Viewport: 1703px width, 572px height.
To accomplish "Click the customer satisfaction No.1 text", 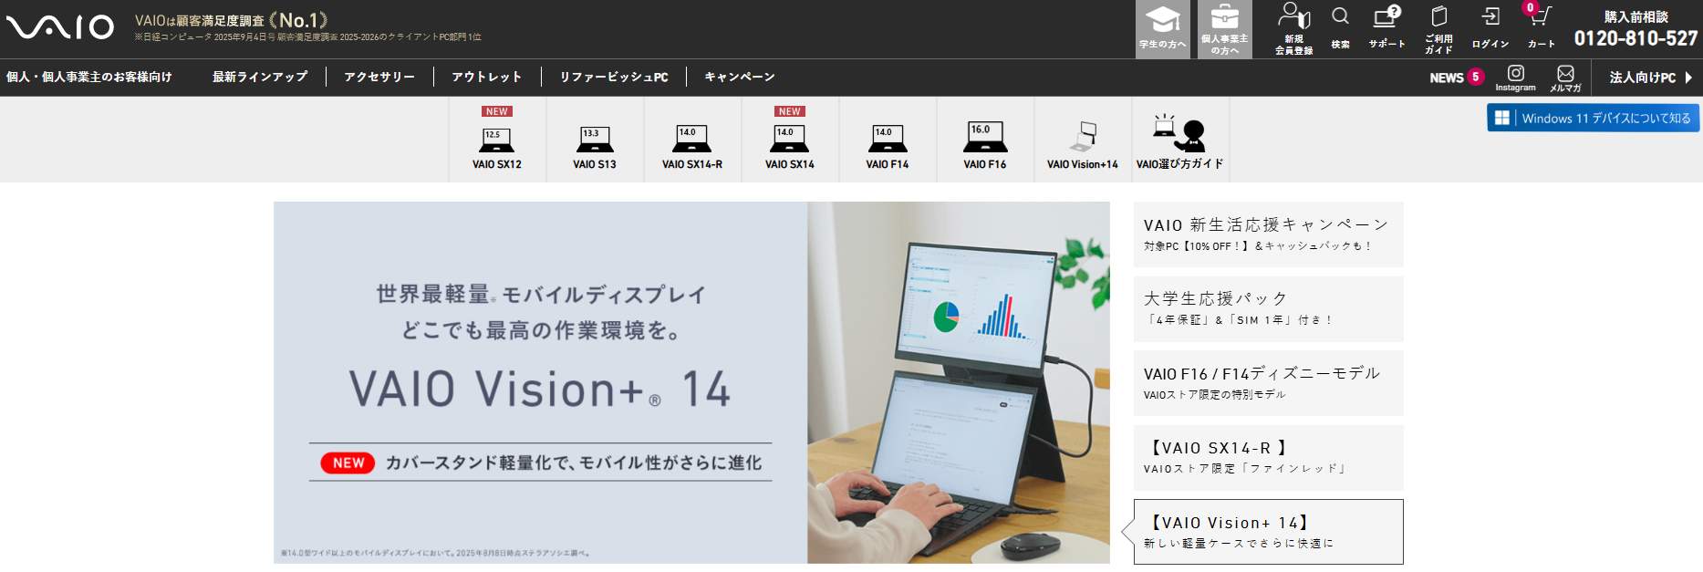I will (x=232, y=20).
